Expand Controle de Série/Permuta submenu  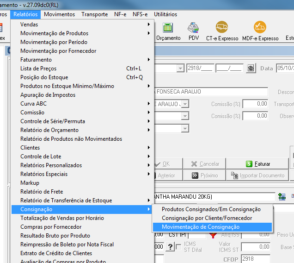click(x=82, y=121)
